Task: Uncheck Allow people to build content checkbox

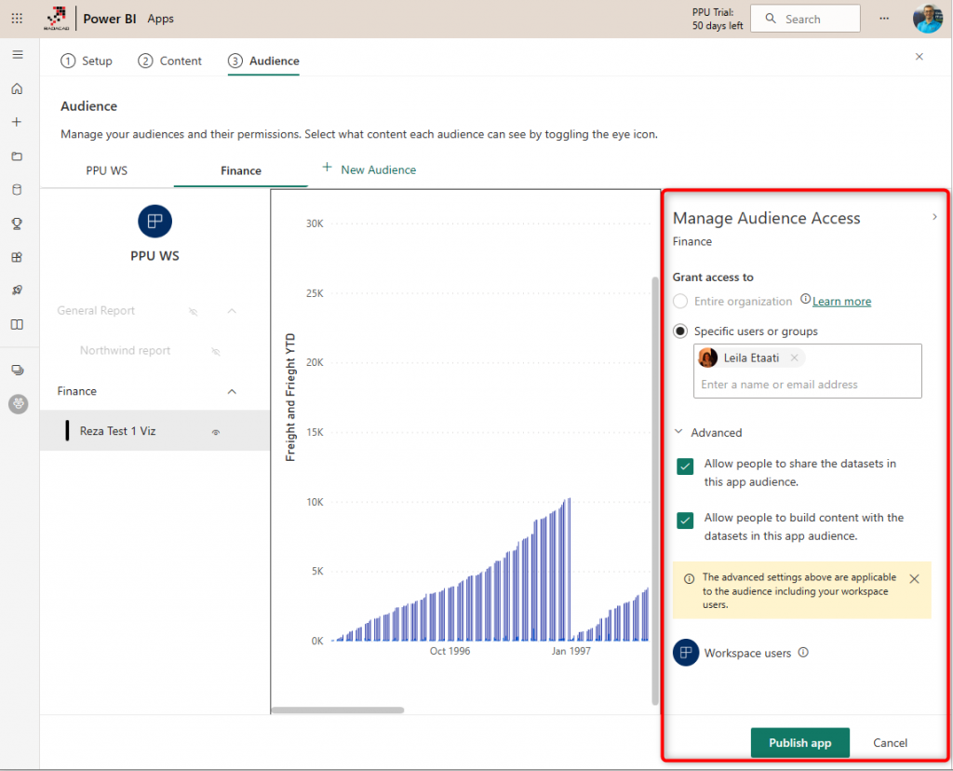Action: pyautogui.click(x=685, y=521)
